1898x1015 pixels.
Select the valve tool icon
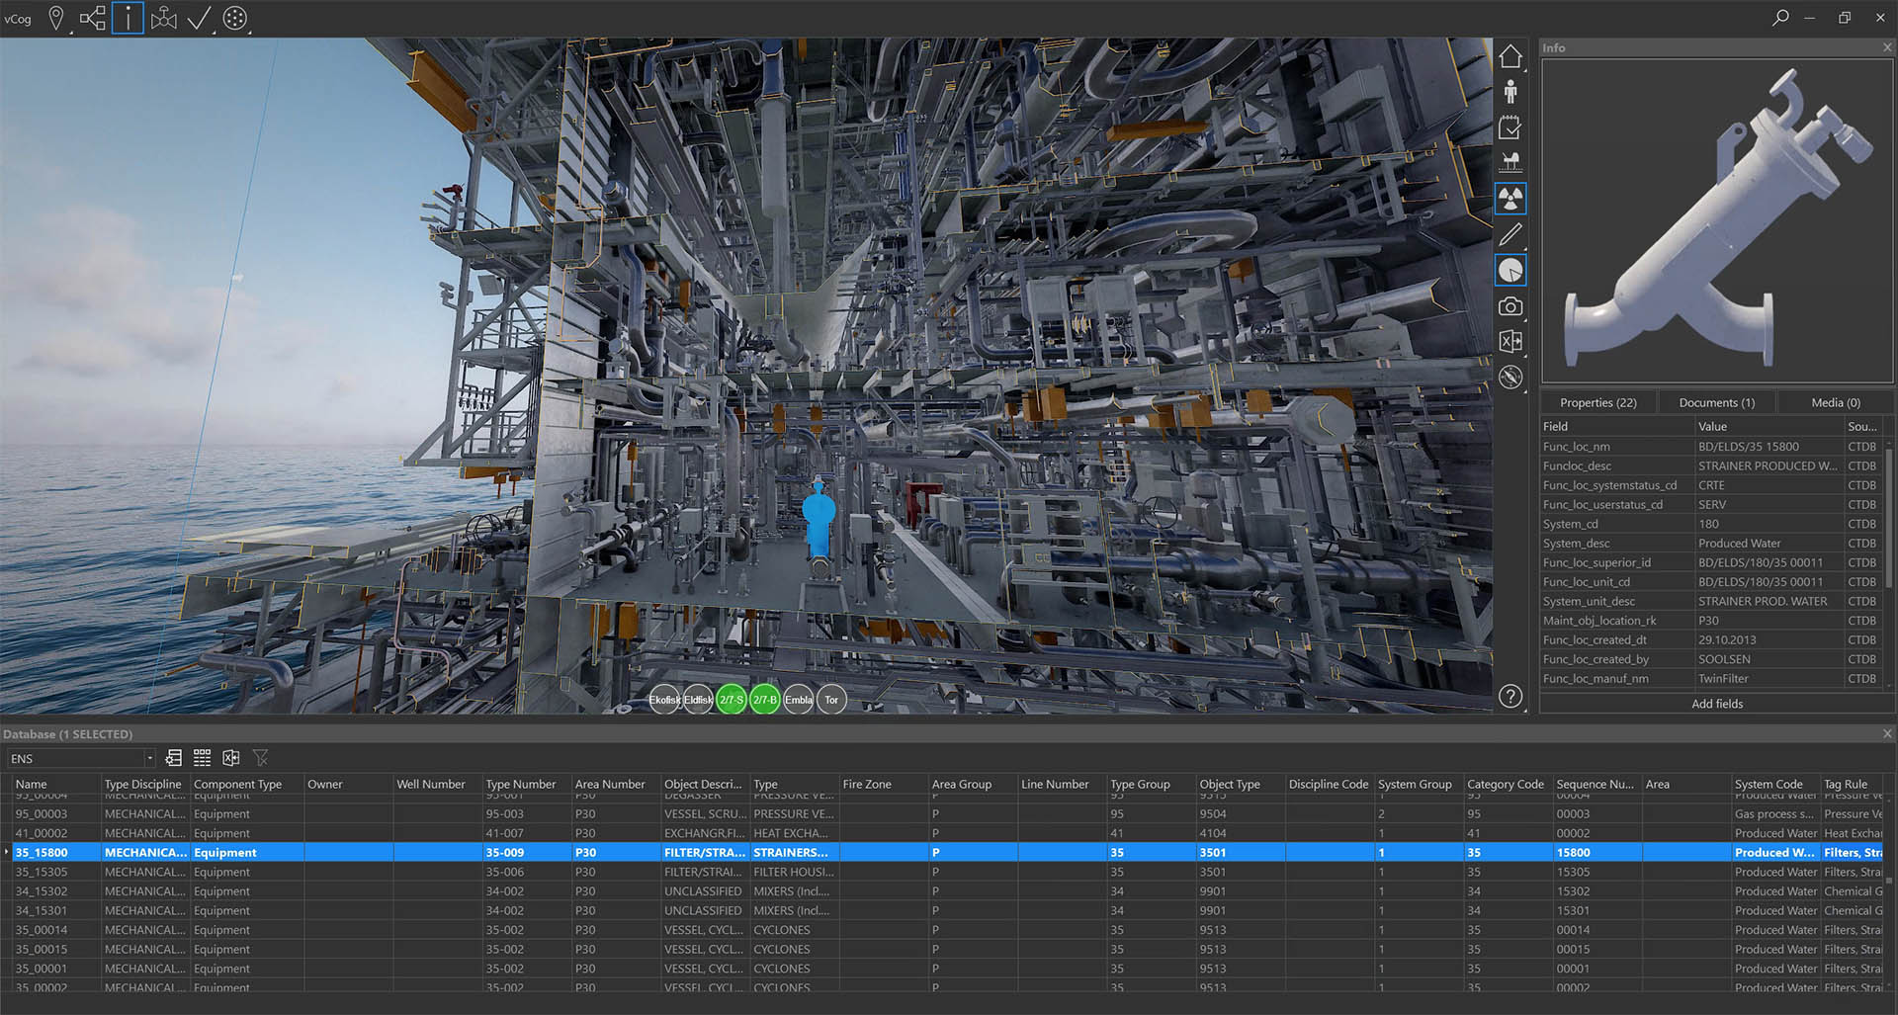164,18
